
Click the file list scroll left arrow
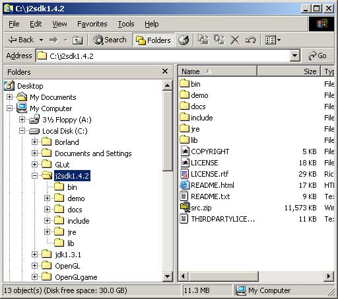(184, 276)
